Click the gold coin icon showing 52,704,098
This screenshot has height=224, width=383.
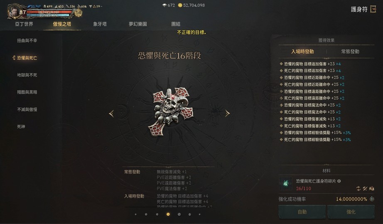pos(180,5)
